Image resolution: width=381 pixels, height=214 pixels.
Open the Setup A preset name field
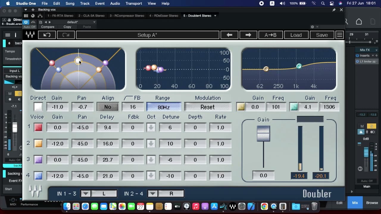click(147, 35)
